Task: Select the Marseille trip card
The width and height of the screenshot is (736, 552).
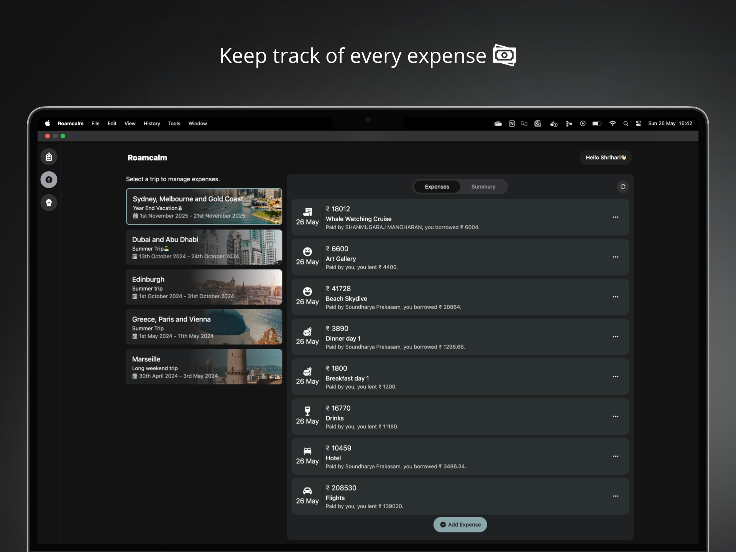Action: click(204, 366)
